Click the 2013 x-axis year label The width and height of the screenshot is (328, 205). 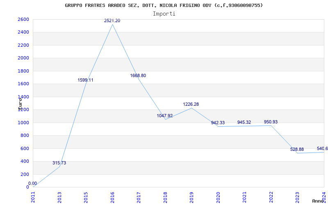click(59, 197)
